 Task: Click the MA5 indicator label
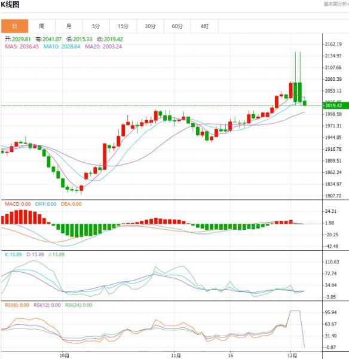(x=22, y=47)
